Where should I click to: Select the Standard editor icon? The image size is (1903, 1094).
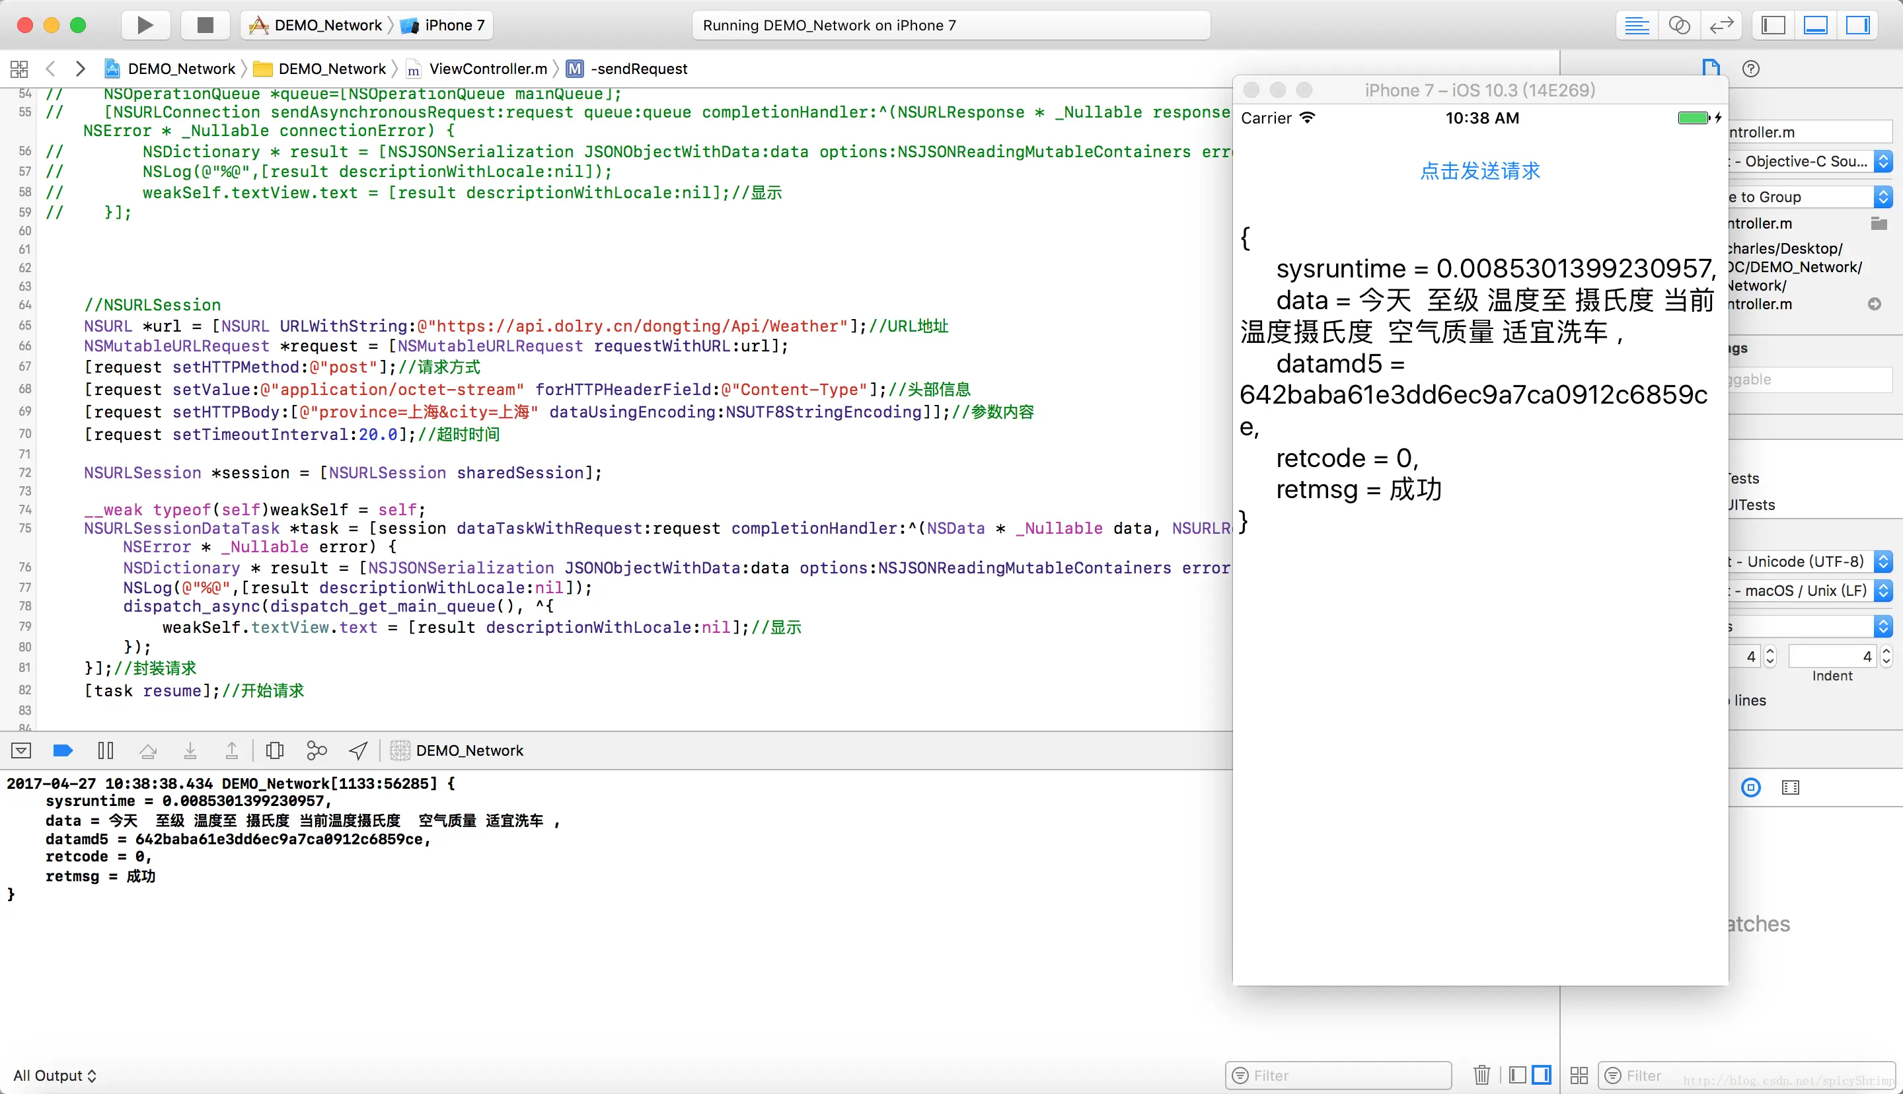pos(1636,25)
